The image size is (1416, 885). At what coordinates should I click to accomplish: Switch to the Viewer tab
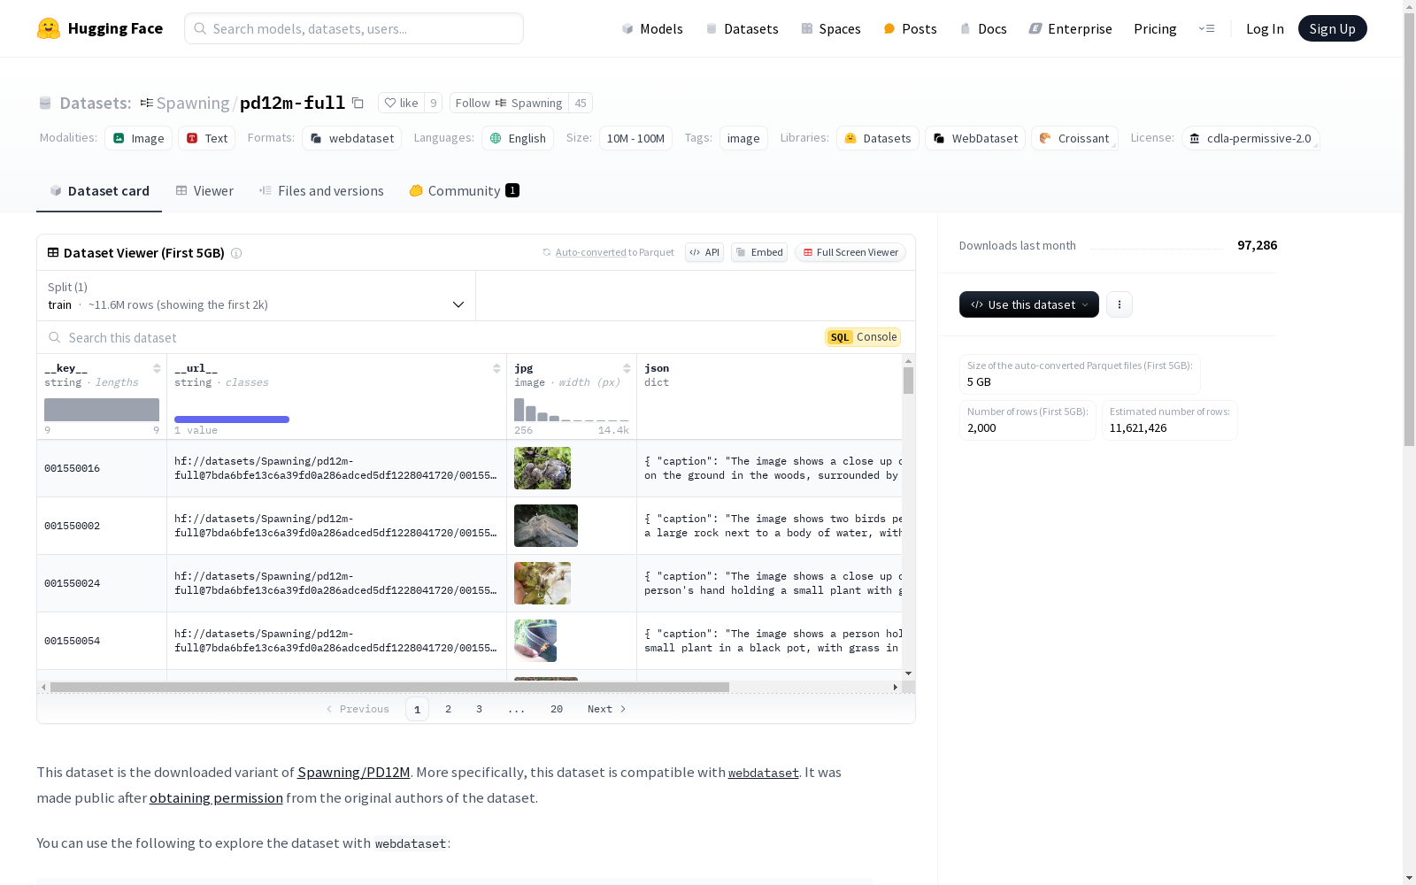[204, 190]
